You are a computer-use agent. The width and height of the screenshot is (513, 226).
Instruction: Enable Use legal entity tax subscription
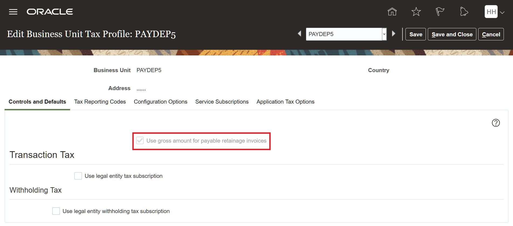point(78,176)
